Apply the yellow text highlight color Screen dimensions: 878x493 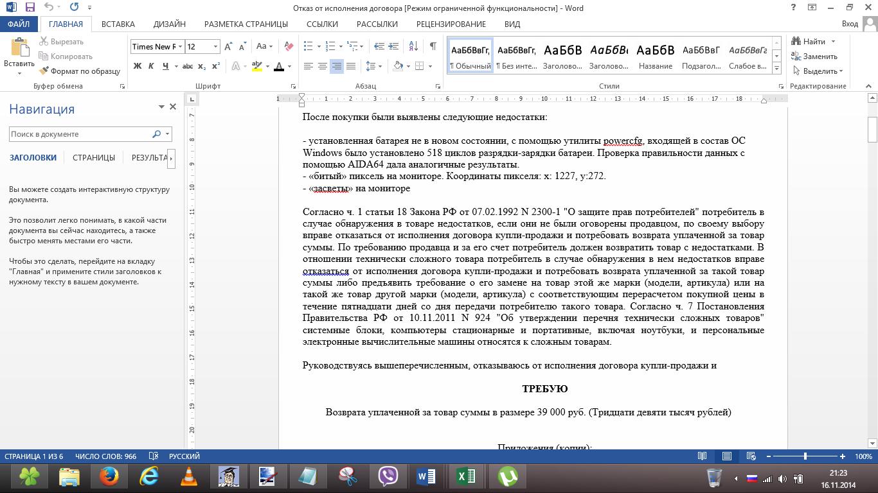257,66
